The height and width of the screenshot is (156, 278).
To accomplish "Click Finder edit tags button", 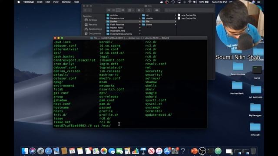I will (157, 10).
